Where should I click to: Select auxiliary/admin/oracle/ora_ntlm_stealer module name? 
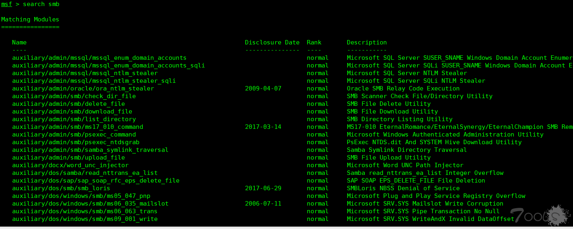coord(83,88)
